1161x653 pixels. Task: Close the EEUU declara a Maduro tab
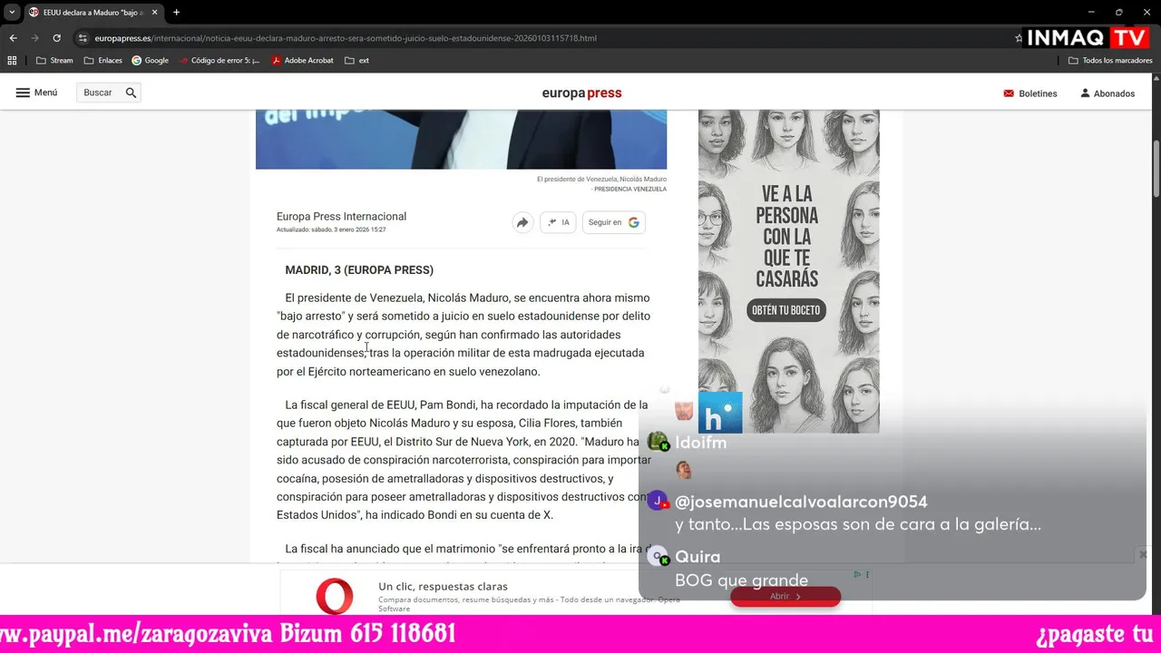pyautogui.click(x=153, y=12)
